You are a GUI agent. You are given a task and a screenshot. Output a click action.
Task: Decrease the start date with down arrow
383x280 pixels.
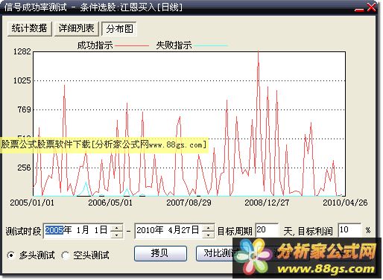(116, 235)
